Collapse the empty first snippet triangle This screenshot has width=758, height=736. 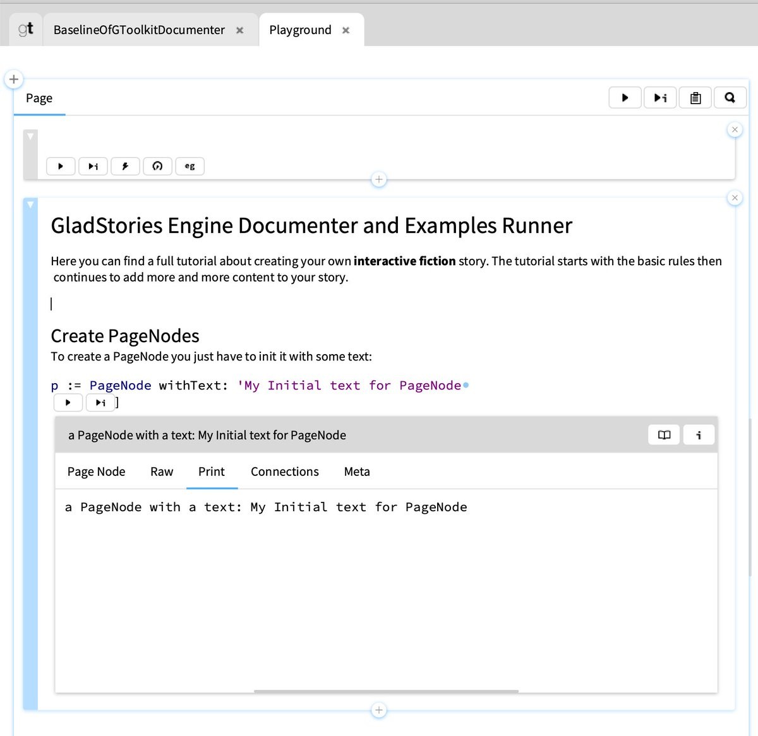30,136
